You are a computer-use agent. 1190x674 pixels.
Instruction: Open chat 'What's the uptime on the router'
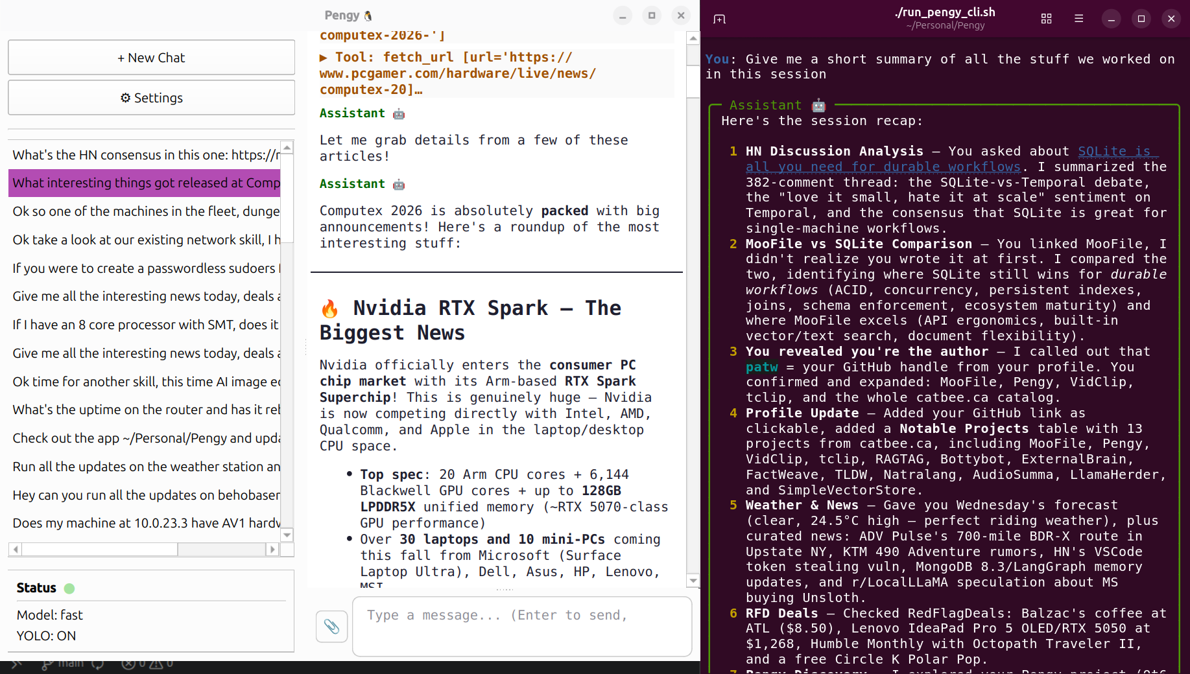tap(145, 410)
